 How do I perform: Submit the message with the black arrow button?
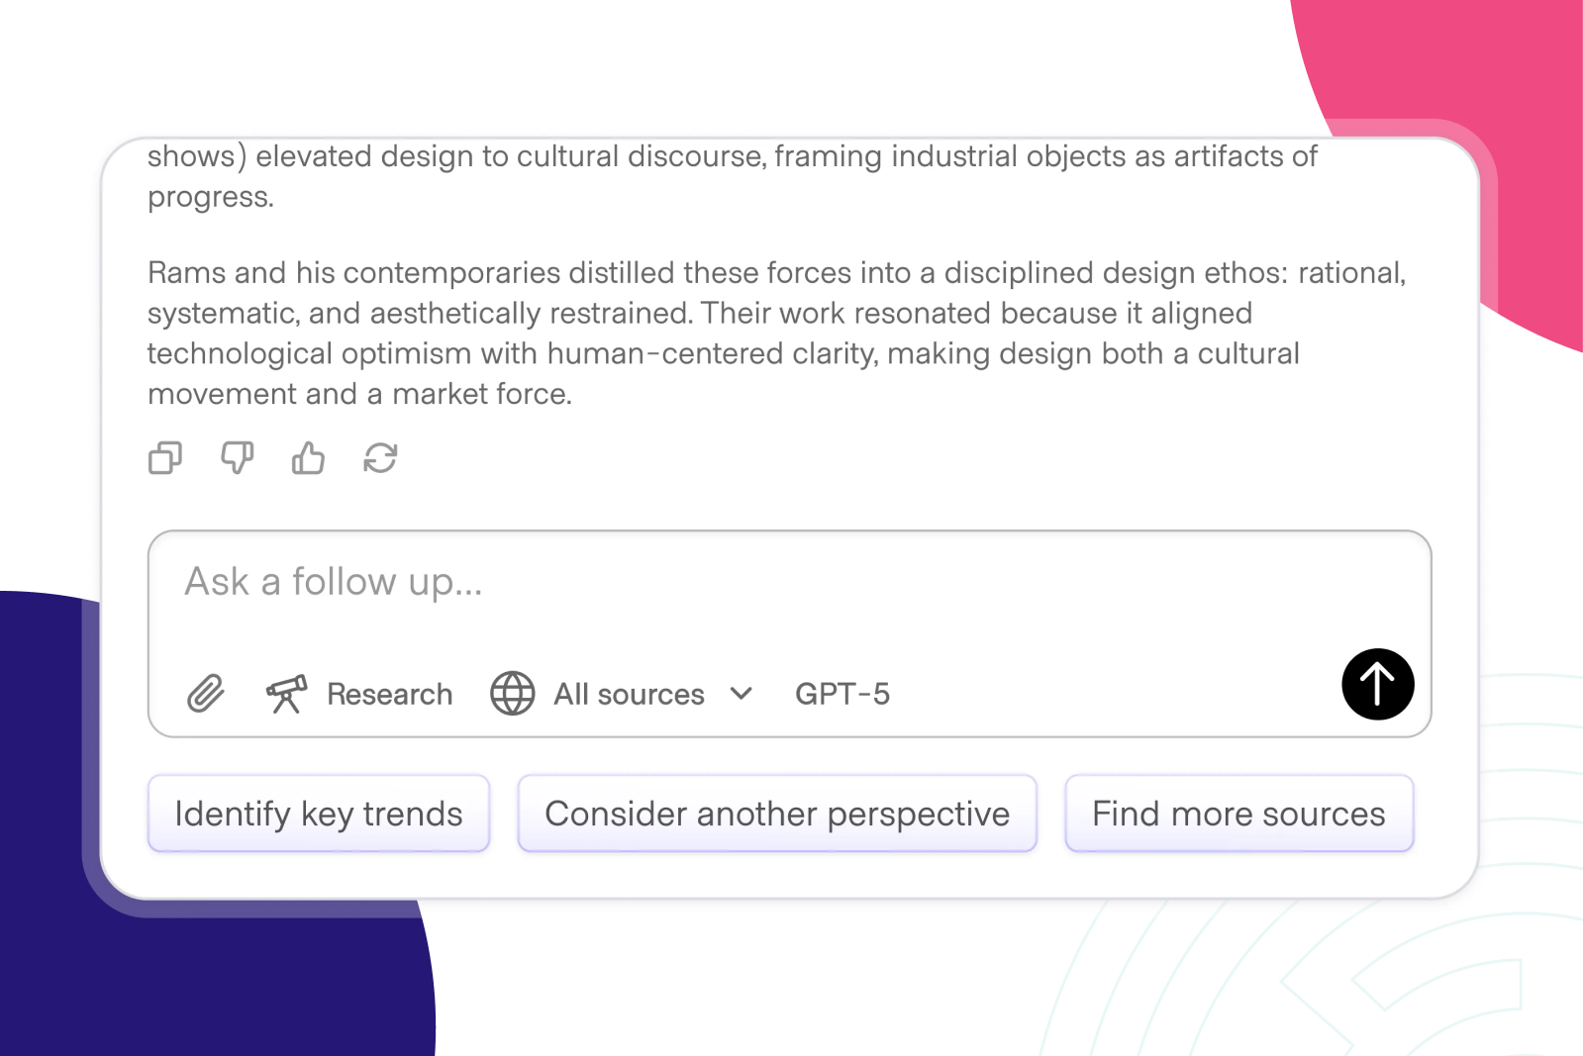(1377, 684)
